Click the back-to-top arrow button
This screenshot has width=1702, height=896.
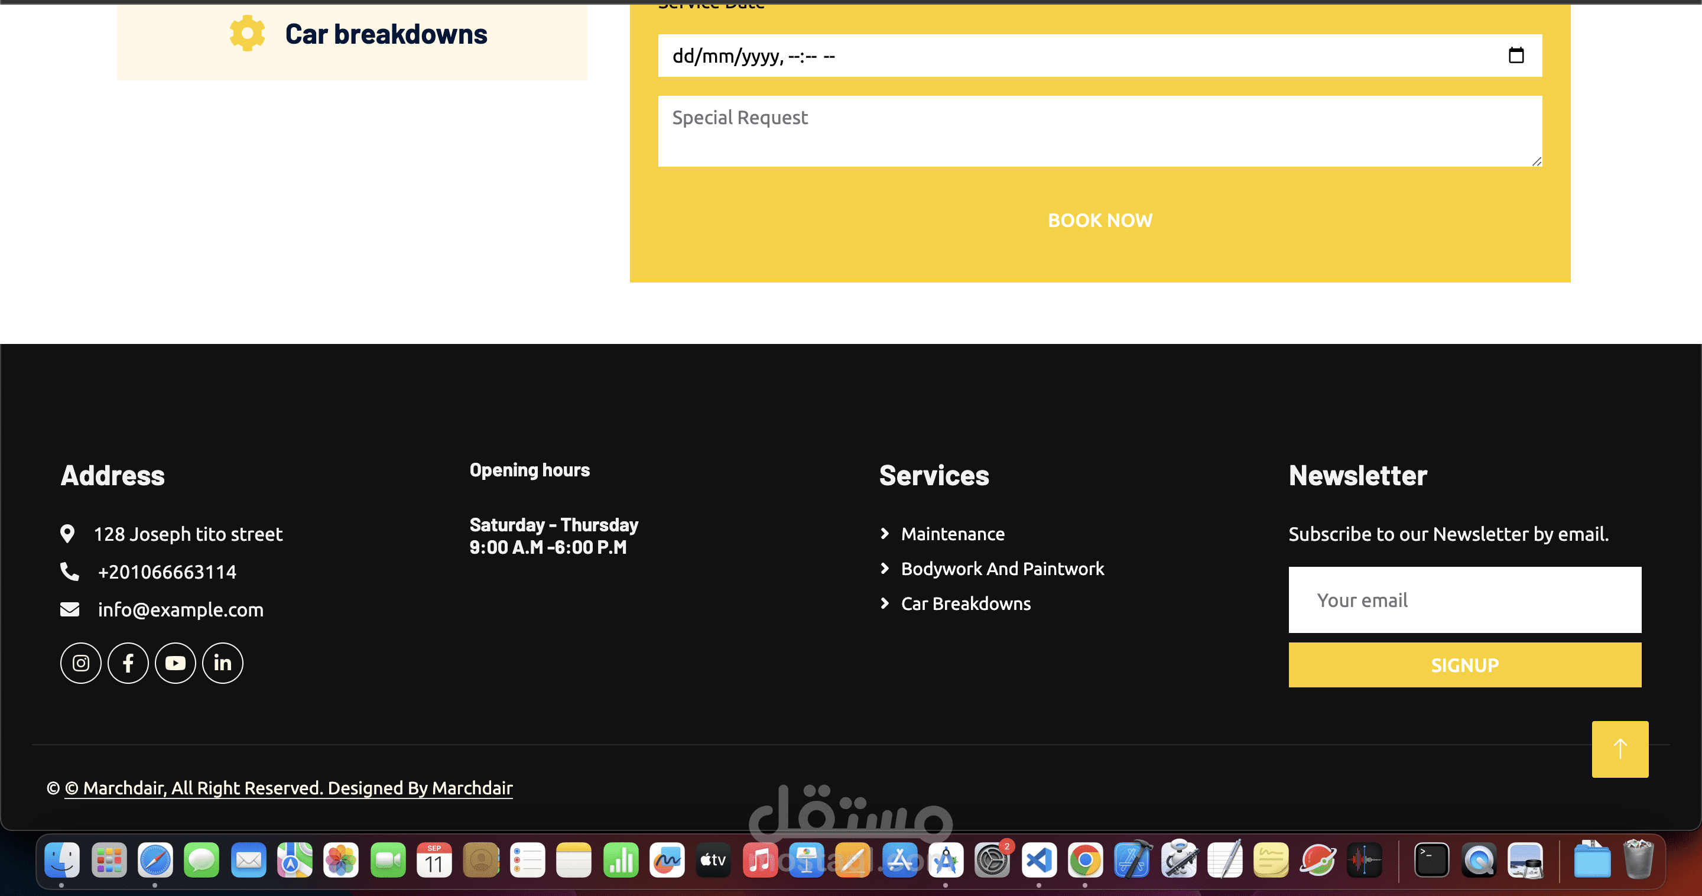pos(1619,749)
